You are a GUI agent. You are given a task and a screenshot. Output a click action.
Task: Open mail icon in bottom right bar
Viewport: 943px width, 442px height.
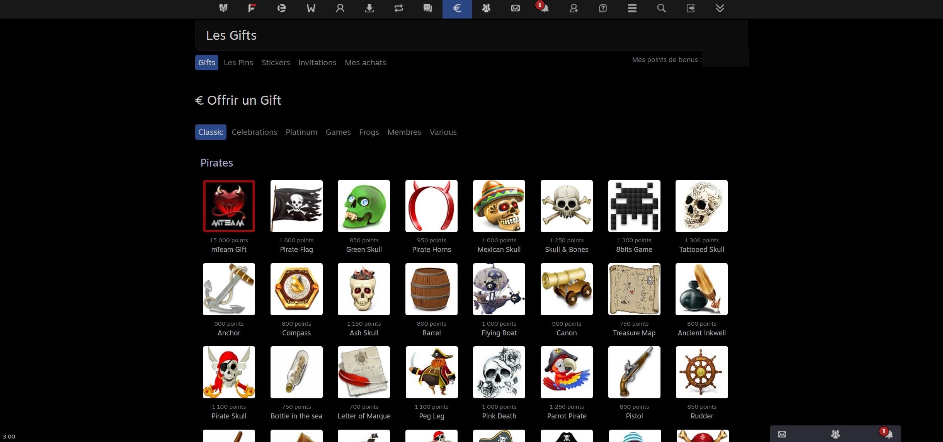[782, 434]
